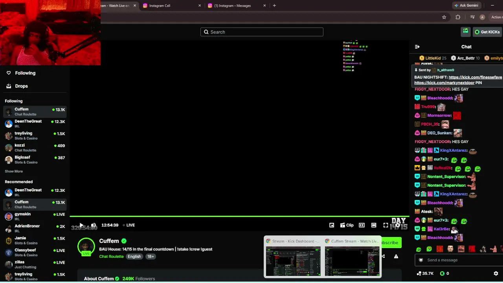Mute the stream volume speaker icon

pyautogui.click(x=94, y=225)
